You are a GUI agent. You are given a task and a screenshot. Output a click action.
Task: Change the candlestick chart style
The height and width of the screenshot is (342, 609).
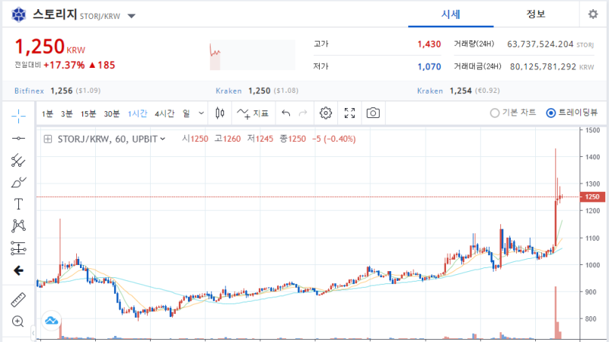tap(220, 113)
